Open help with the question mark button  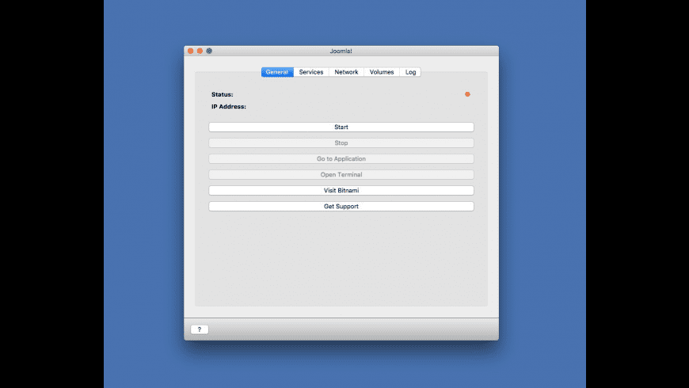[x=200, y=329]
